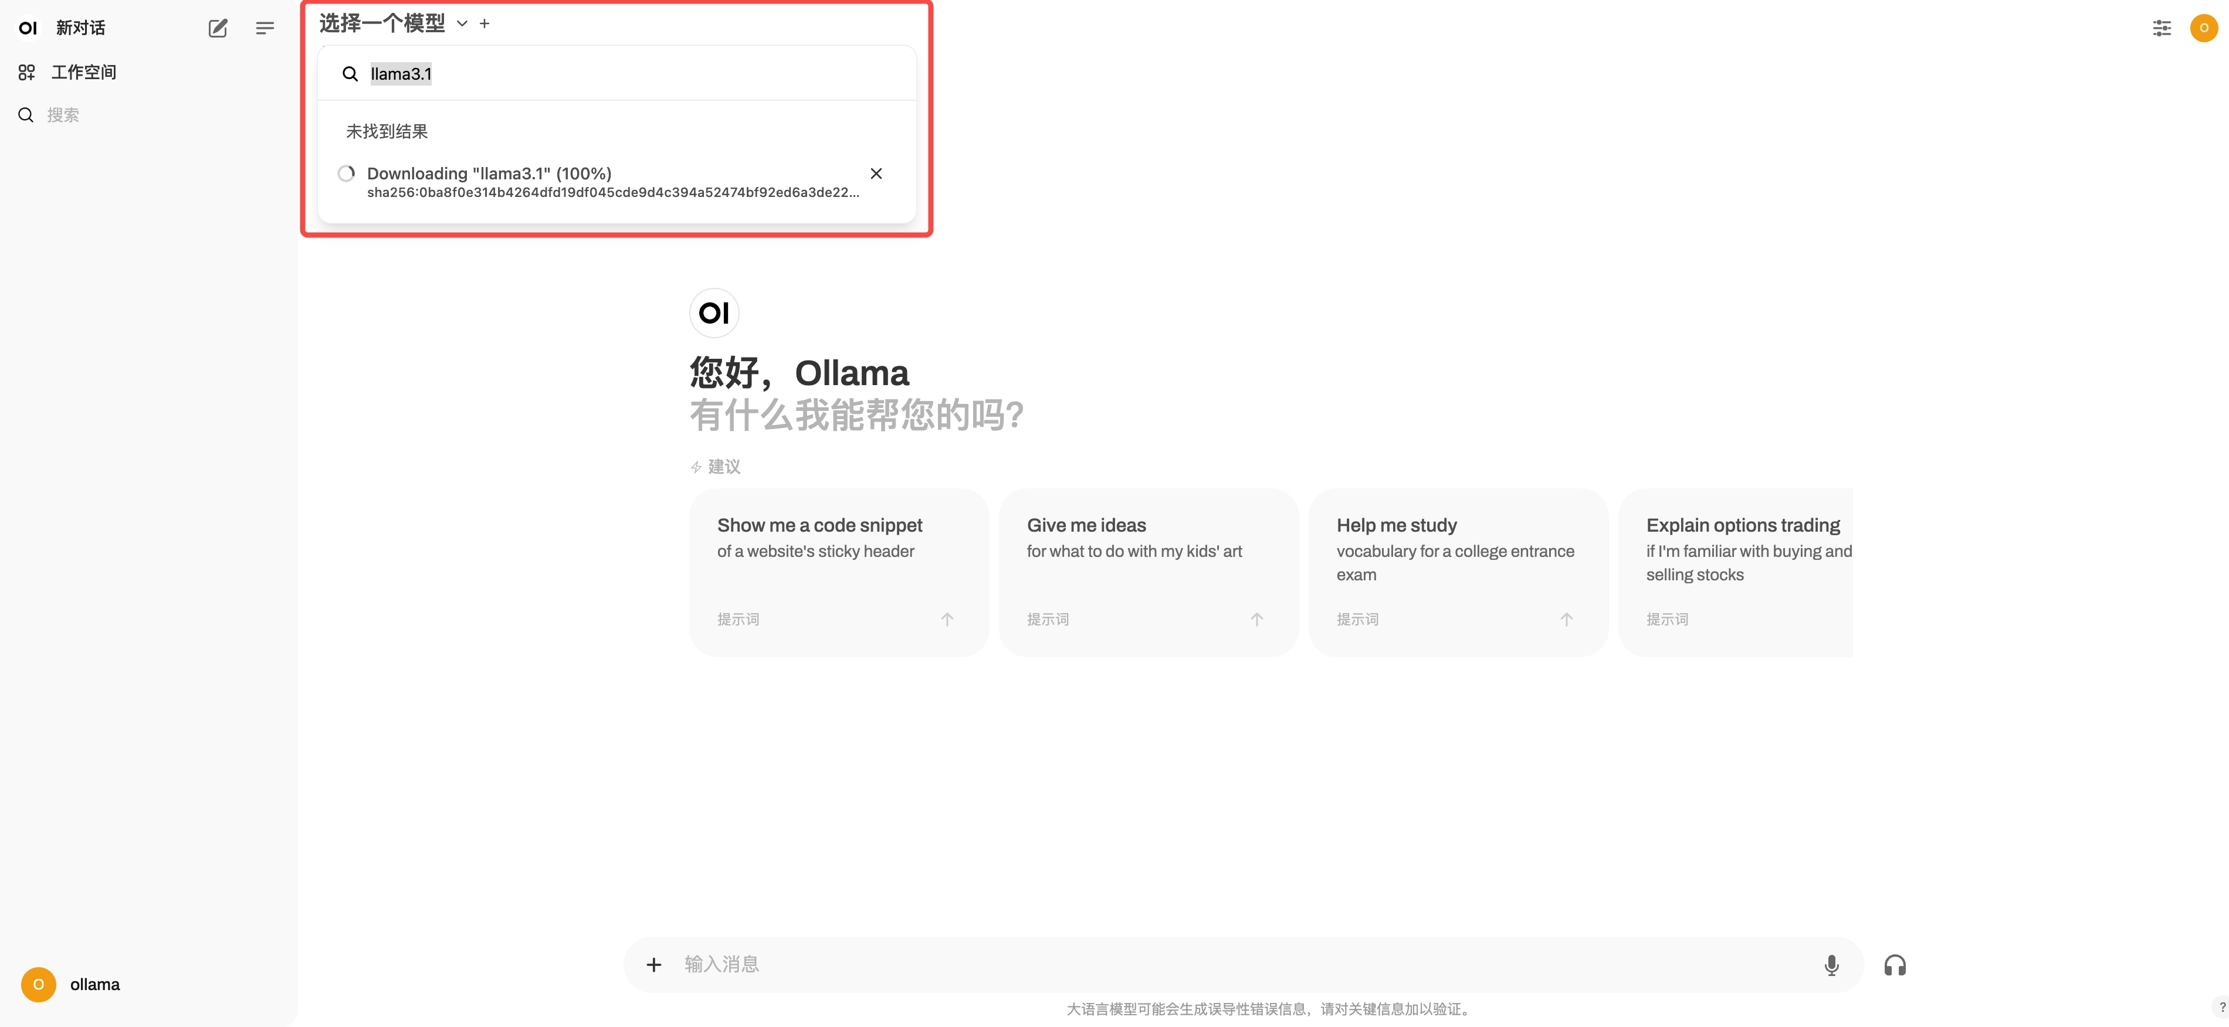Click the + to add a new model
This screenshot has height=1027, width=2229.
click(485, 23)
